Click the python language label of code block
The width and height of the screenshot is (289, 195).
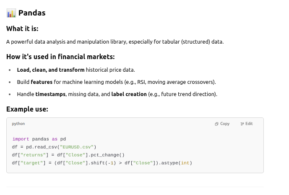tap(18, 124)
